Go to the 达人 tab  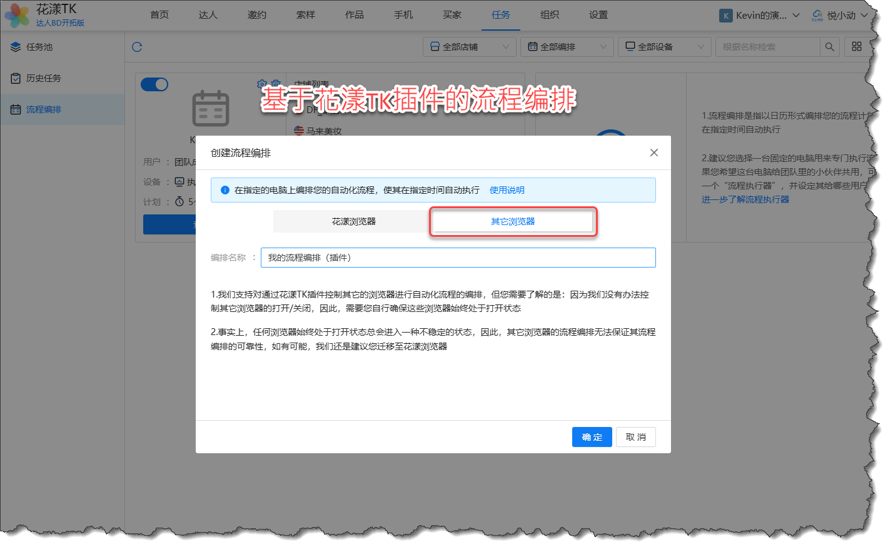[208, 15]
